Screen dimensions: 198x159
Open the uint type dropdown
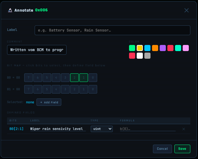point(101,129)
